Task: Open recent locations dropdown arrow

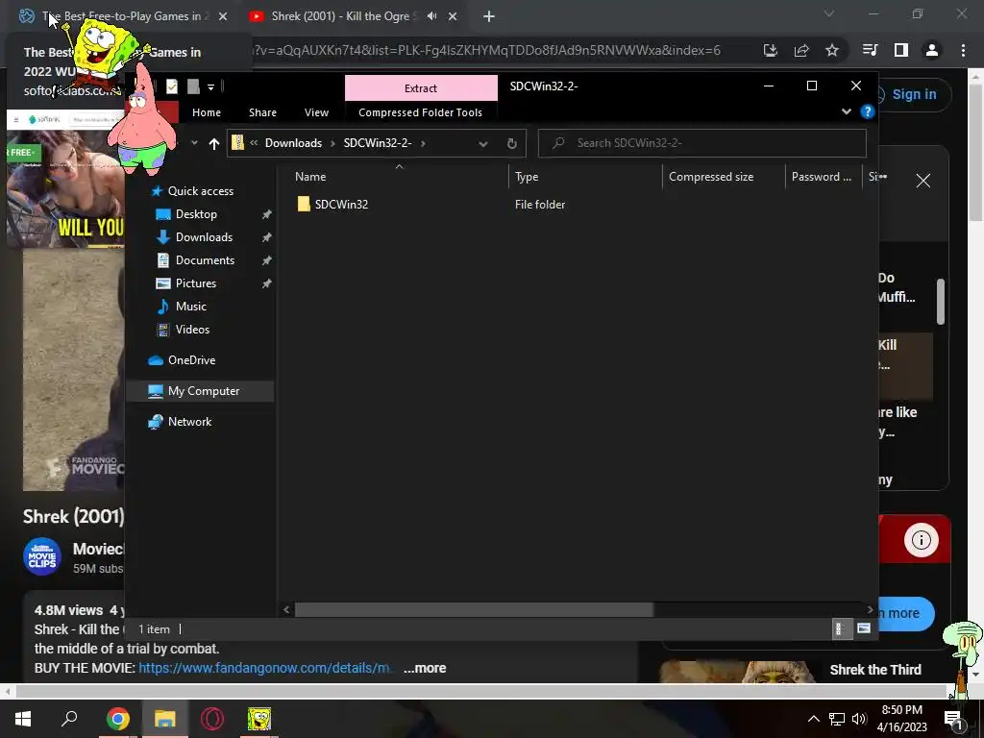Action: point(194,143)
